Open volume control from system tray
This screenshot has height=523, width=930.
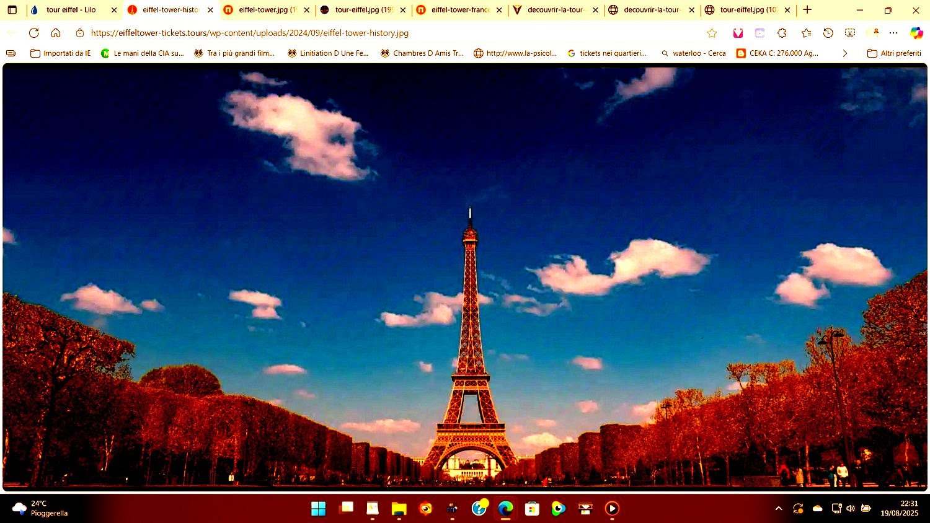850,508
